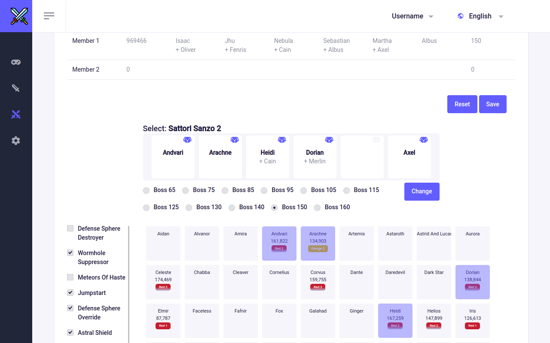This screenshot has width=550, height=343.
Task: Select the Arachne team slot
Action: [220, 157]
